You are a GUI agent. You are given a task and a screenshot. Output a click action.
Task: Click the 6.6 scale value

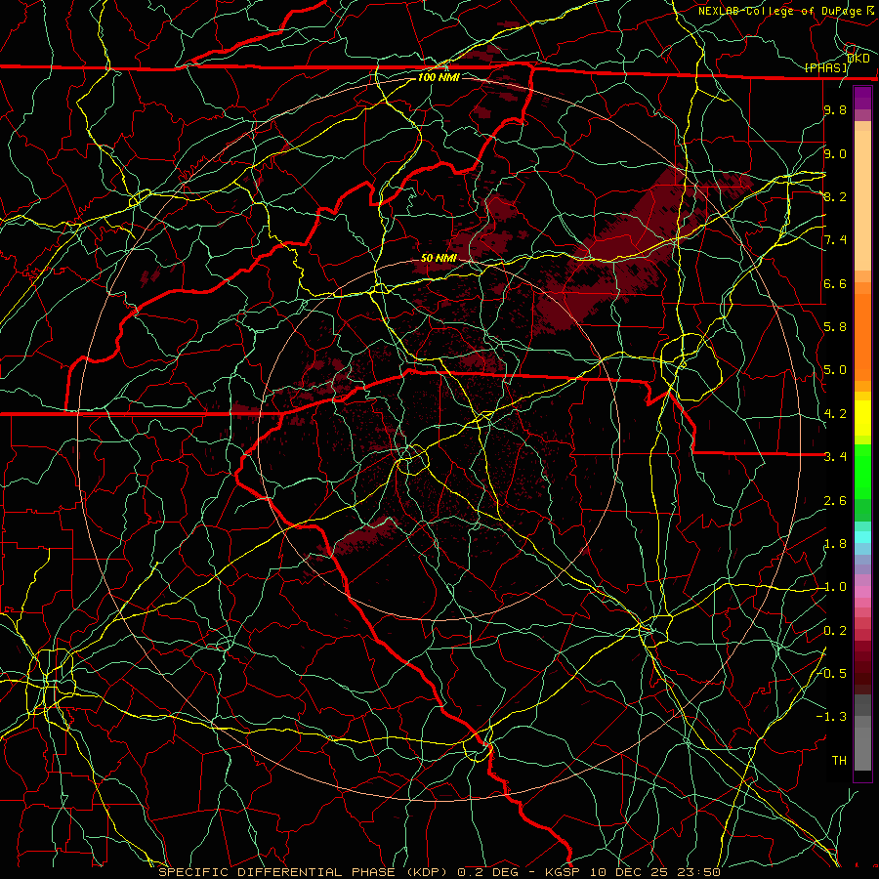pyautogui.click(x=835, y=283)
